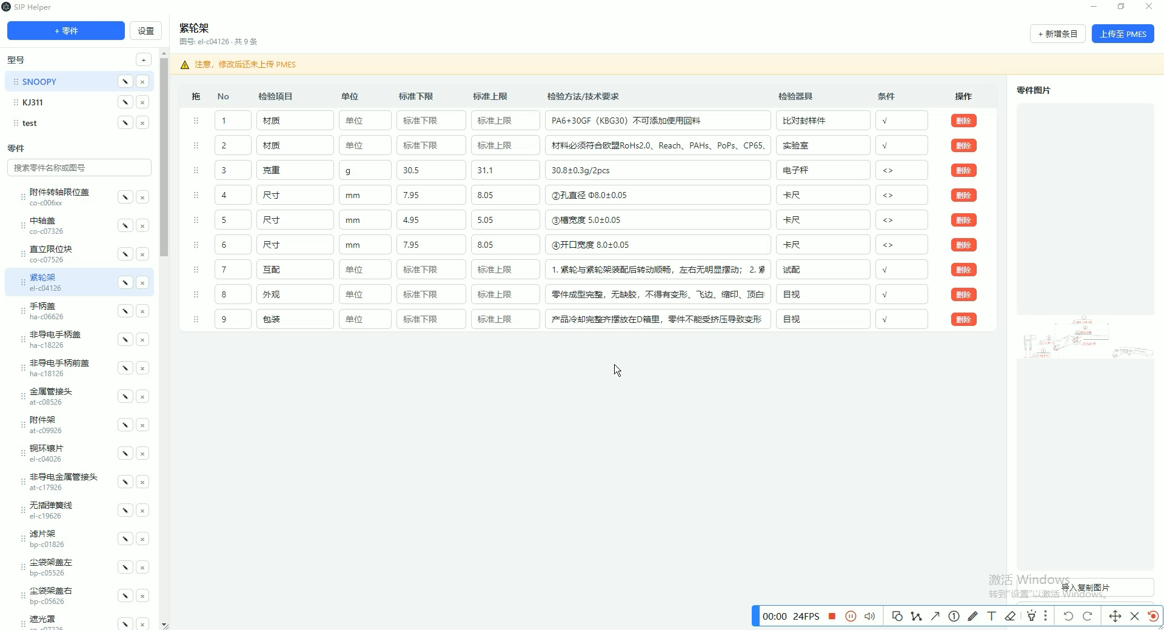Select the pencil drawing tool
1164x630 pixels.
pyautogui.click(x=972, y=616)
